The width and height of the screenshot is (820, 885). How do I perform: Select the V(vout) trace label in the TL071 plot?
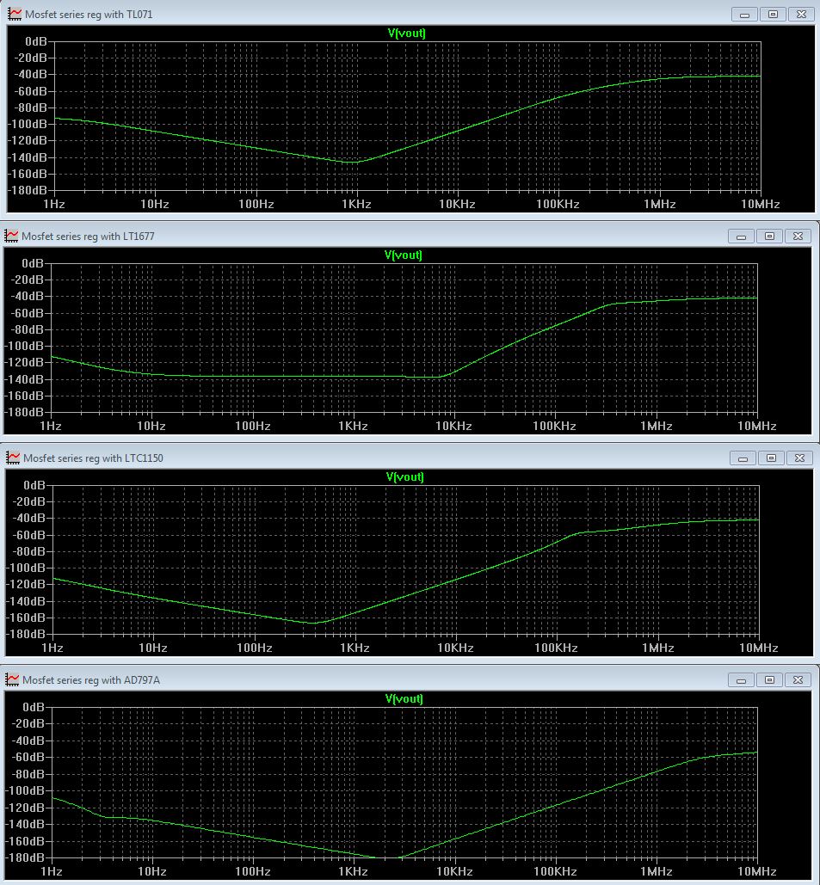coord(407,34)
